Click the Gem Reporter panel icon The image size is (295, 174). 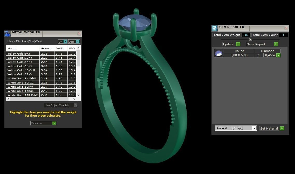(x=215, y=28)
